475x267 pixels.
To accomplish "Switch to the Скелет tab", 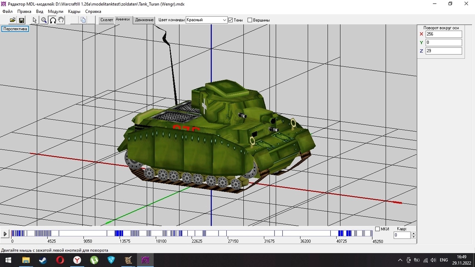I will tap(107, 20).
